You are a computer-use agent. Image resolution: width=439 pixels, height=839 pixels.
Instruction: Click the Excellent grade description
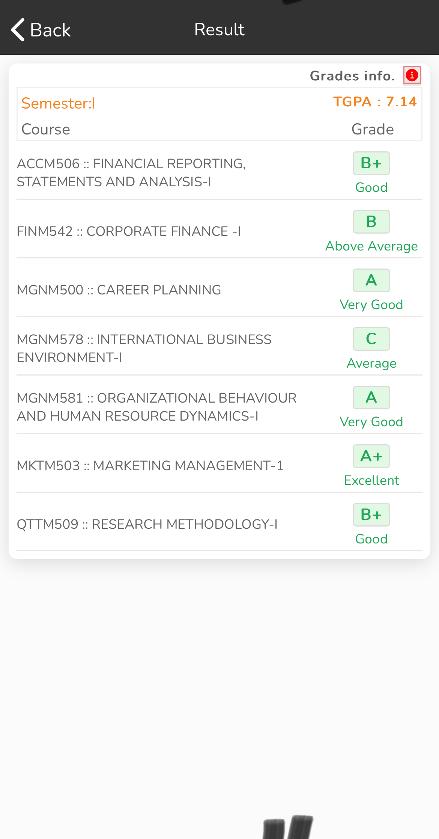pyautogui.click(x=371, y=480)
